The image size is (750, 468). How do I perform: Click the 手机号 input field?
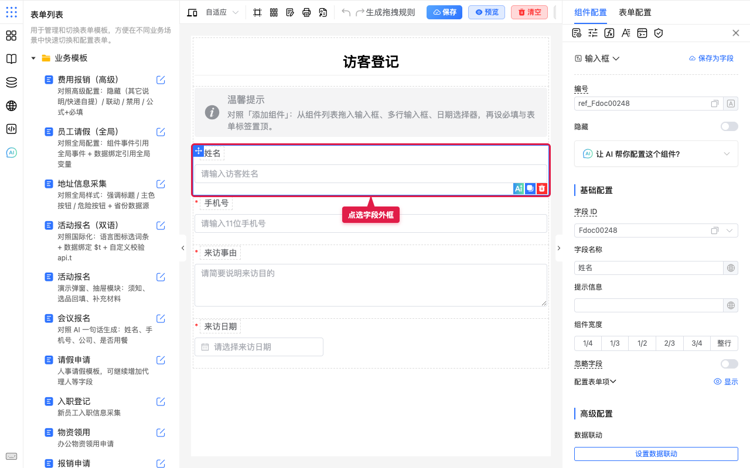tap(371, 223)
